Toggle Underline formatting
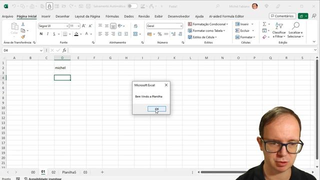320x180 pixels. 54,34
